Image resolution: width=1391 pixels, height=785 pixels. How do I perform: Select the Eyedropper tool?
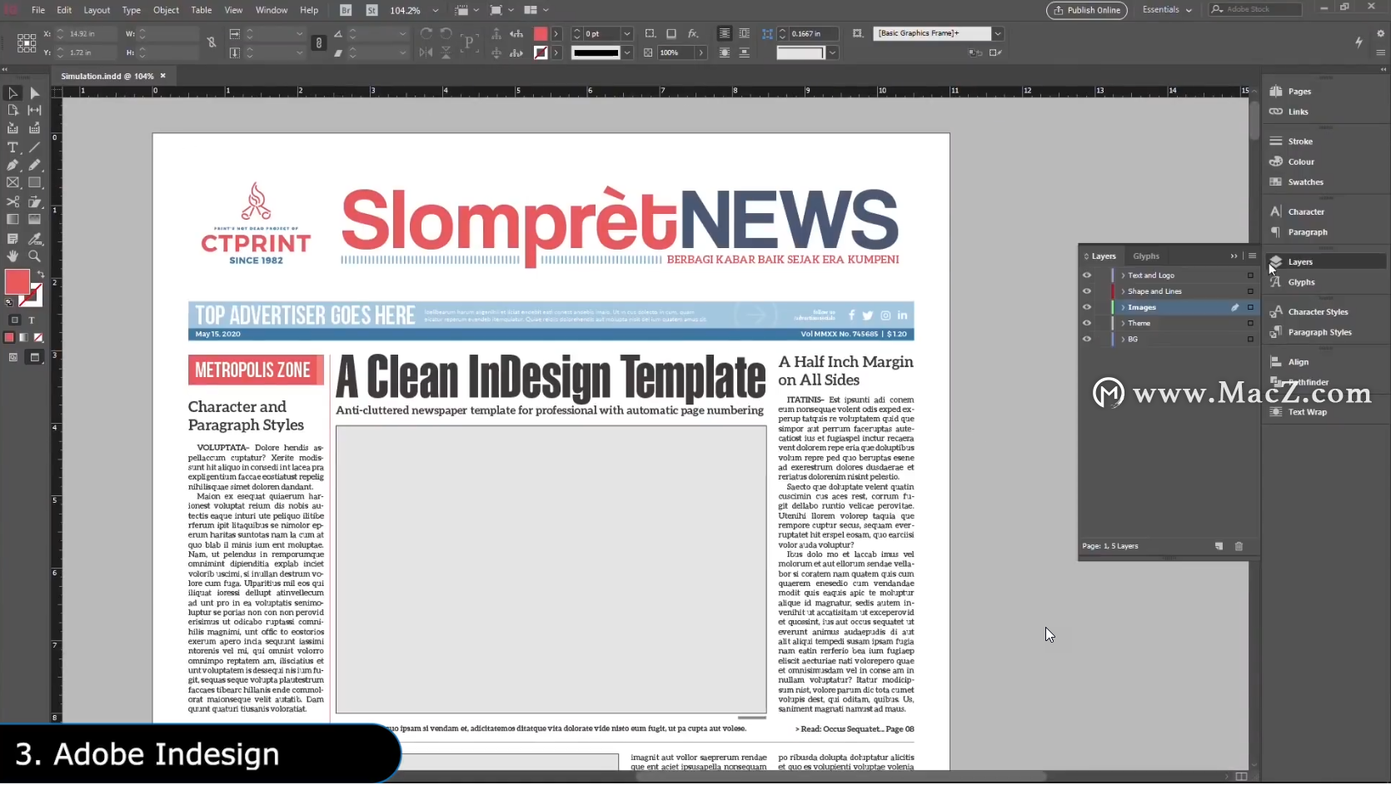[34, 239]
